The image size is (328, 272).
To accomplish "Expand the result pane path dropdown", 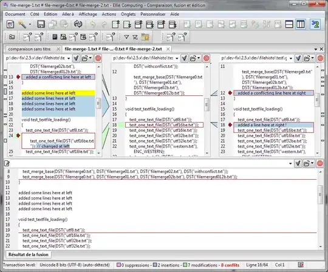I will pyautogui.click(x=290, y=163).
